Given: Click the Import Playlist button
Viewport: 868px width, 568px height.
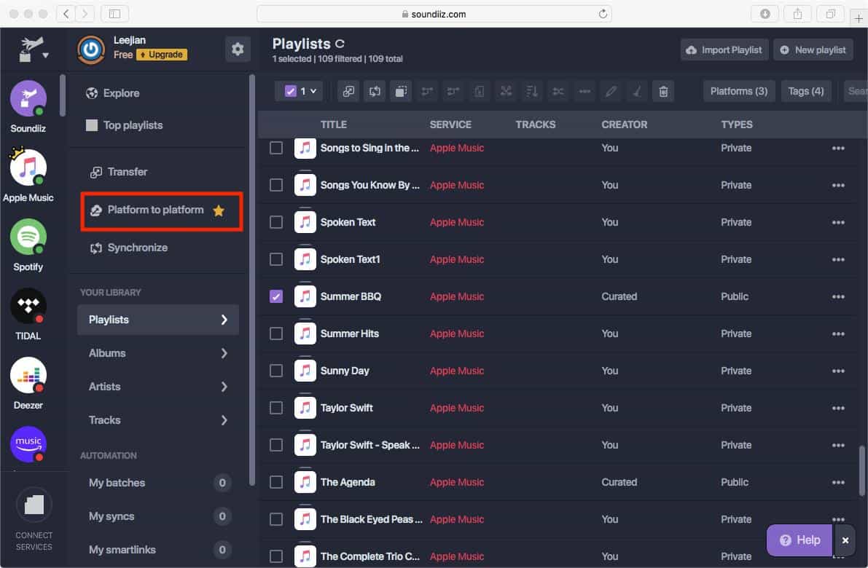Looking at the screenshot, I should point(724,50).
